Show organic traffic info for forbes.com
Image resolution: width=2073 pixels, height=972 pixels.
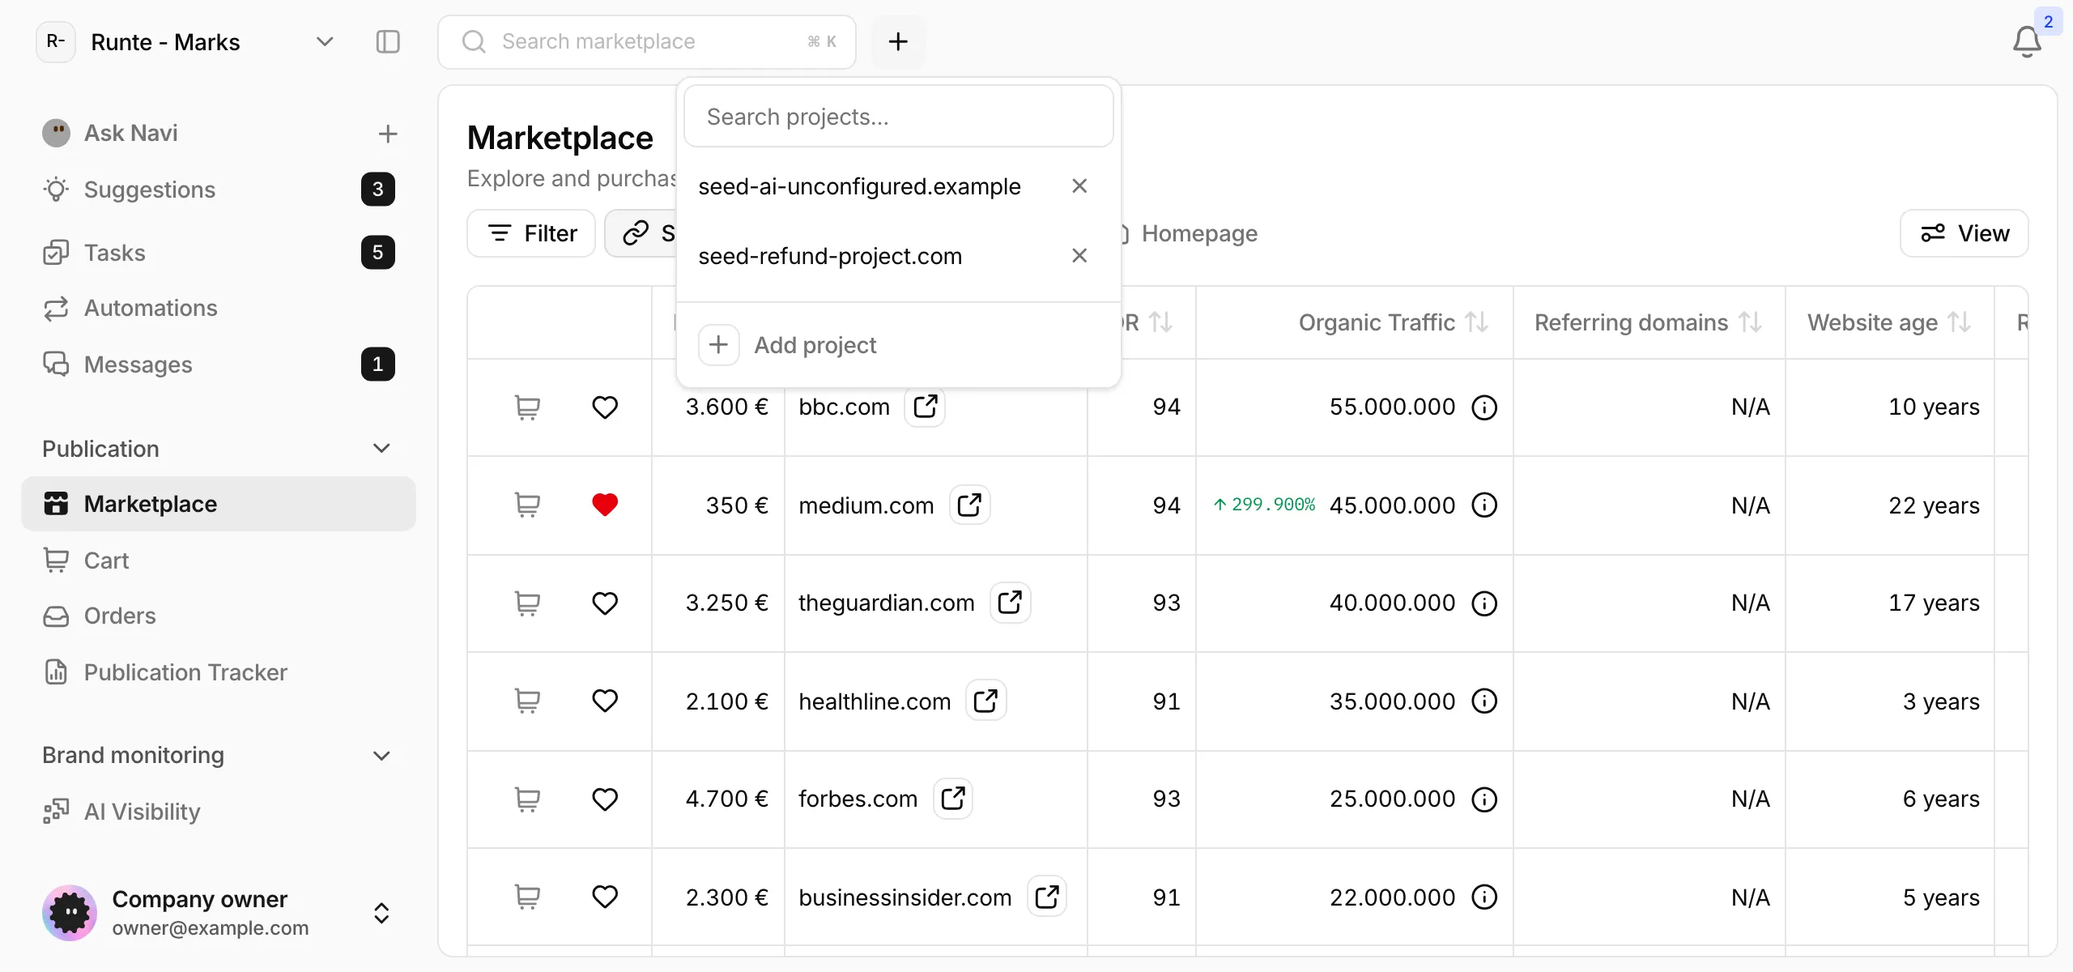pyautogui.click(x=1484, y=799)
